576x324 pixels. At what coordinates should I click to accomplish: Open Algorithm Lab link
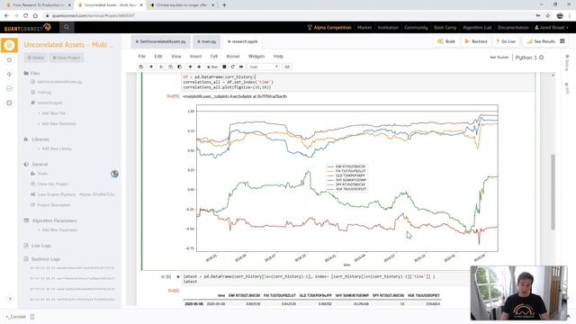coord(477,28)
